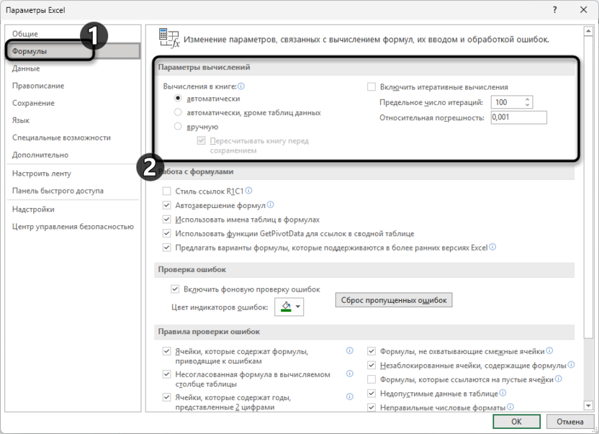599x434 pixels.
Task: Click scrollbar down arrow in options pane
Action: (588, 405)
